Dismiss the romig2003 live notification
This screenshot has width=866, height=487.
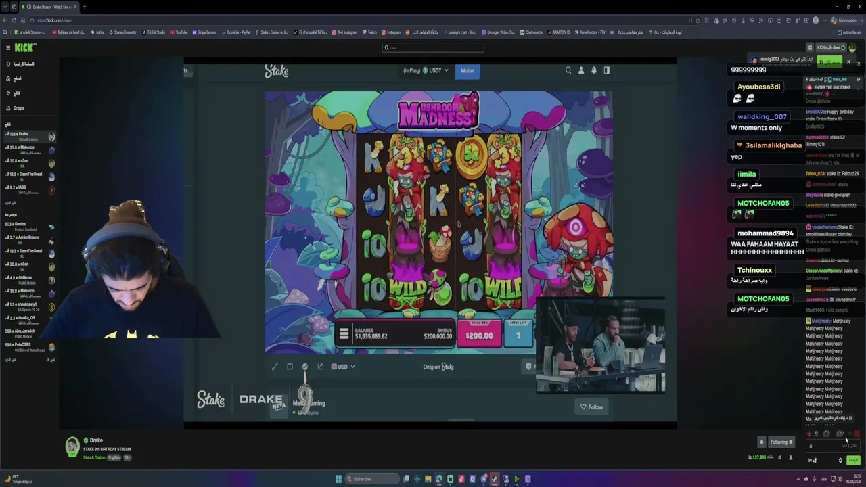pos(848,62)
